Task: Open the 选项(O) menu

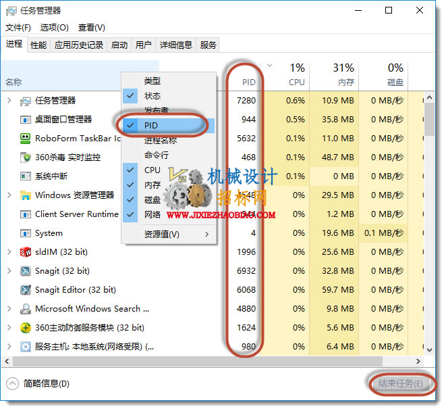Action: point(55,28)
